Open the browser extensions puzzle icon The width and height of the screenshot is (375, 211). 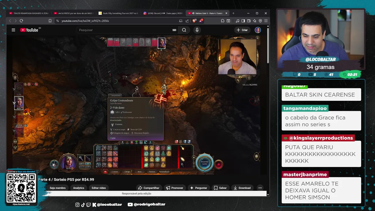223,21
